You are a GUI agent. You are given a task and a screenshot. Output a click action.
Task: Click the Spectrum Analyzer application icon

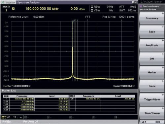pyautogui.click(x=141, y=6)
